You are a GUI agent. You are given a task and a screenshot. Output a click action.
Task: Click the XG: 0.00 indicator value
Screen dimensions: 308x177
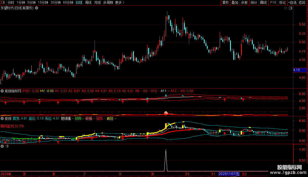click(x=187, y=91)
